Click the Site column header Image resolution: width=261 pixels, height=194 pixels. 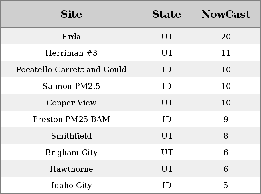71,14
